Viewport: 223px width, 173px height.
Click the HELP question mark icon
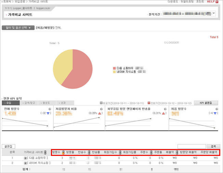click(218, 2)
